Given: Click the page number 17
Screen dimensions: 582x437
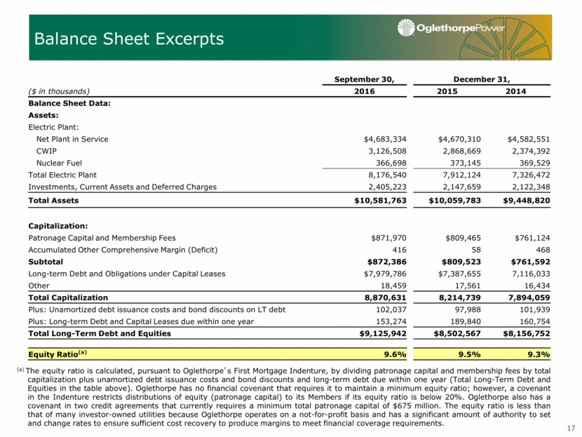Looking at the screenshot, I should pyautogui.click(x=571, y=428).
